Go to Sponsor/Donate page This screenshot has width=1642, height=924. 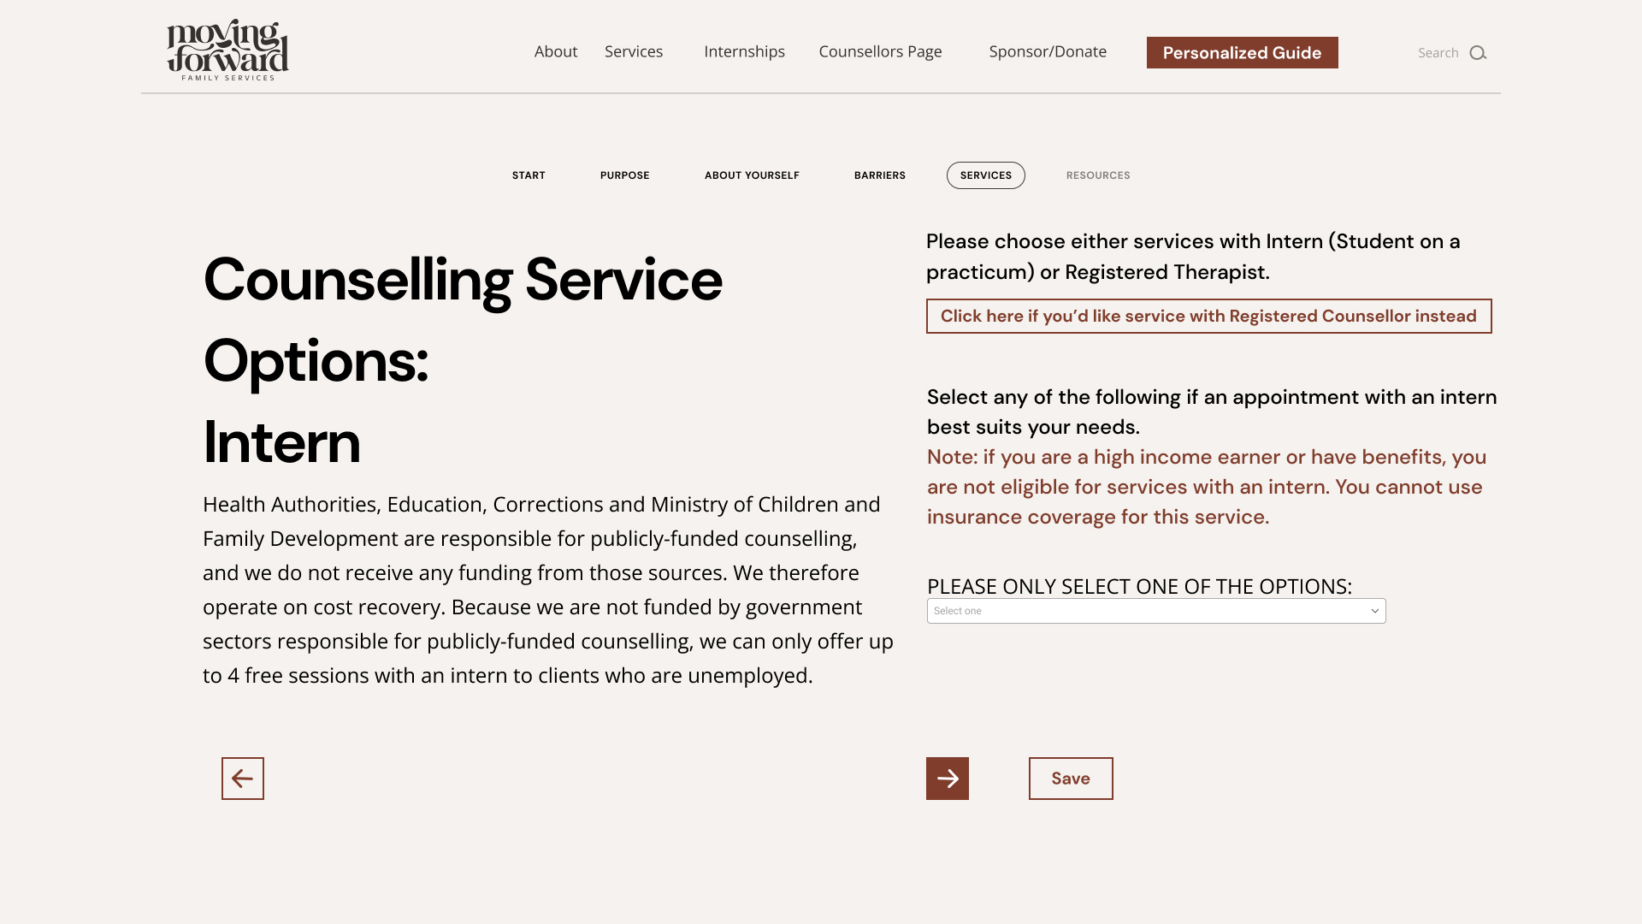(1048, 51)
